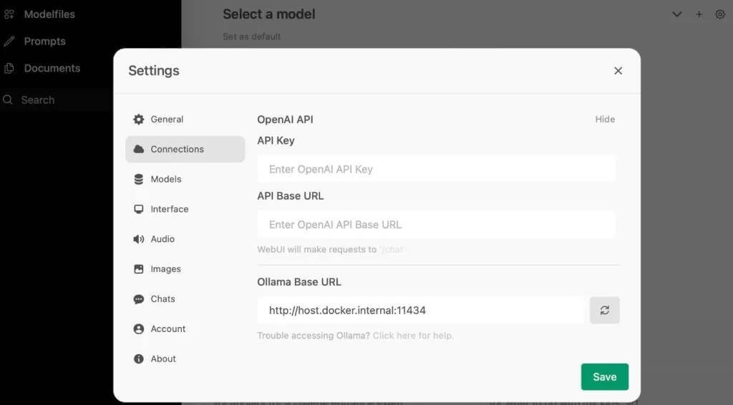Click the Interface monitor icon
733x405 pixels.
[x=139, y=210]
